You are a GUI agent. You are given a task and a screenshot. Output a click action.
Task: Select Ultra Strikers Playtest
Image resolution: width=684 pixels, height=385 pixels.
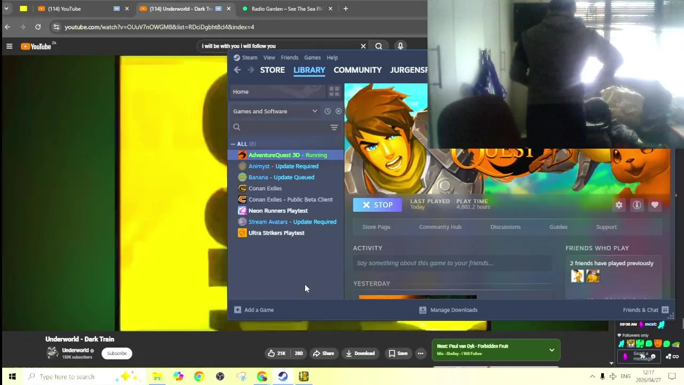coord(286,233)
